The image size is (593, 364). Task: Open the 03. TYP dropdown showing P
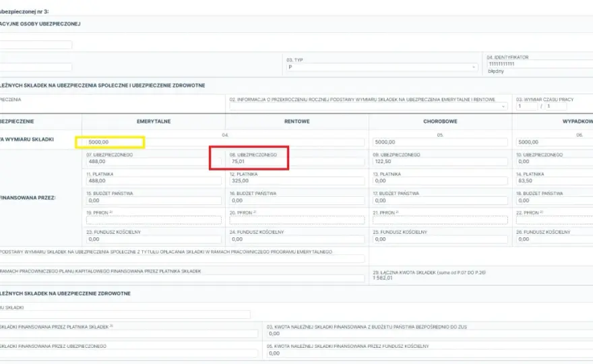point(381,67)
